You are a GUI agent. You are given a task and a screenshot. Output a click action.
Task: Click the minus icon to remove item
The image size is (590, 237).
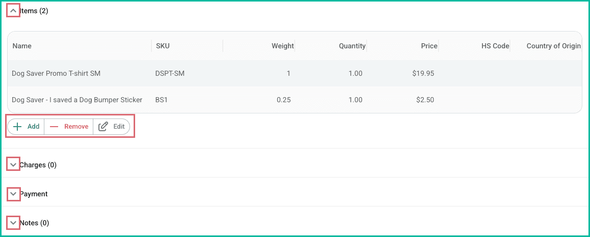tap(54, 127)
